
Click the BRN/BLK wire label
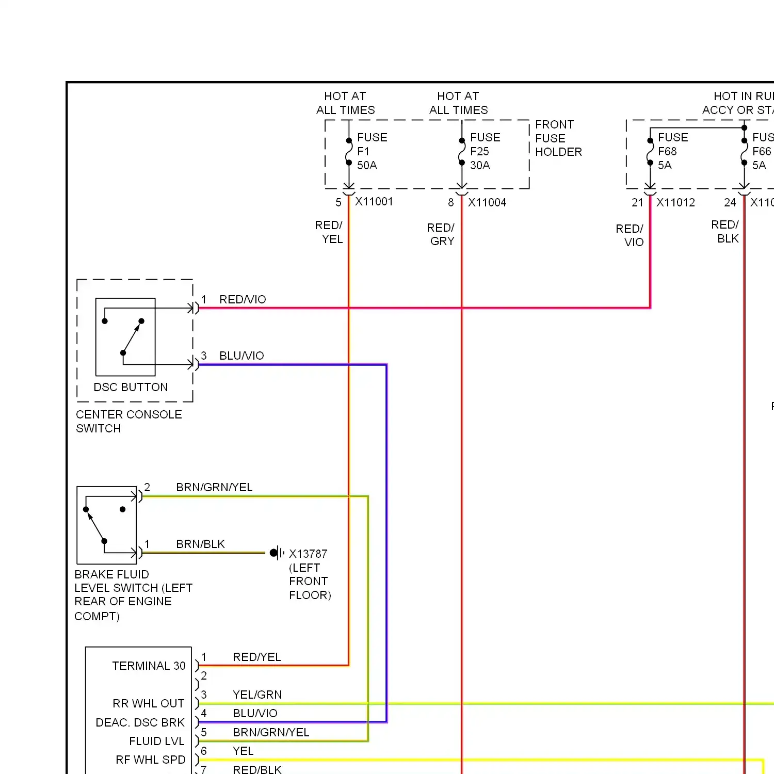(x=200, y=544)
